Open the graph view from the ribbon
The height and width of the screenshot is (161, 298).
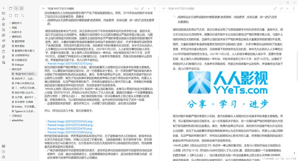click(3, 30)
